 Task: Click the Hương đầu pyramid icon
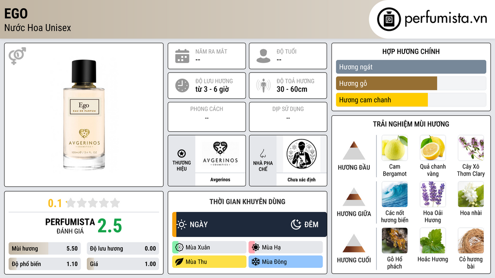tap(354, 151)
